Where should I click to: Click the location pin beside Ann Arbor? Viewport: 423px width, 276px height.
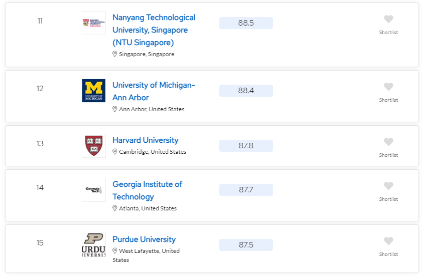click(x=114, y=109)
